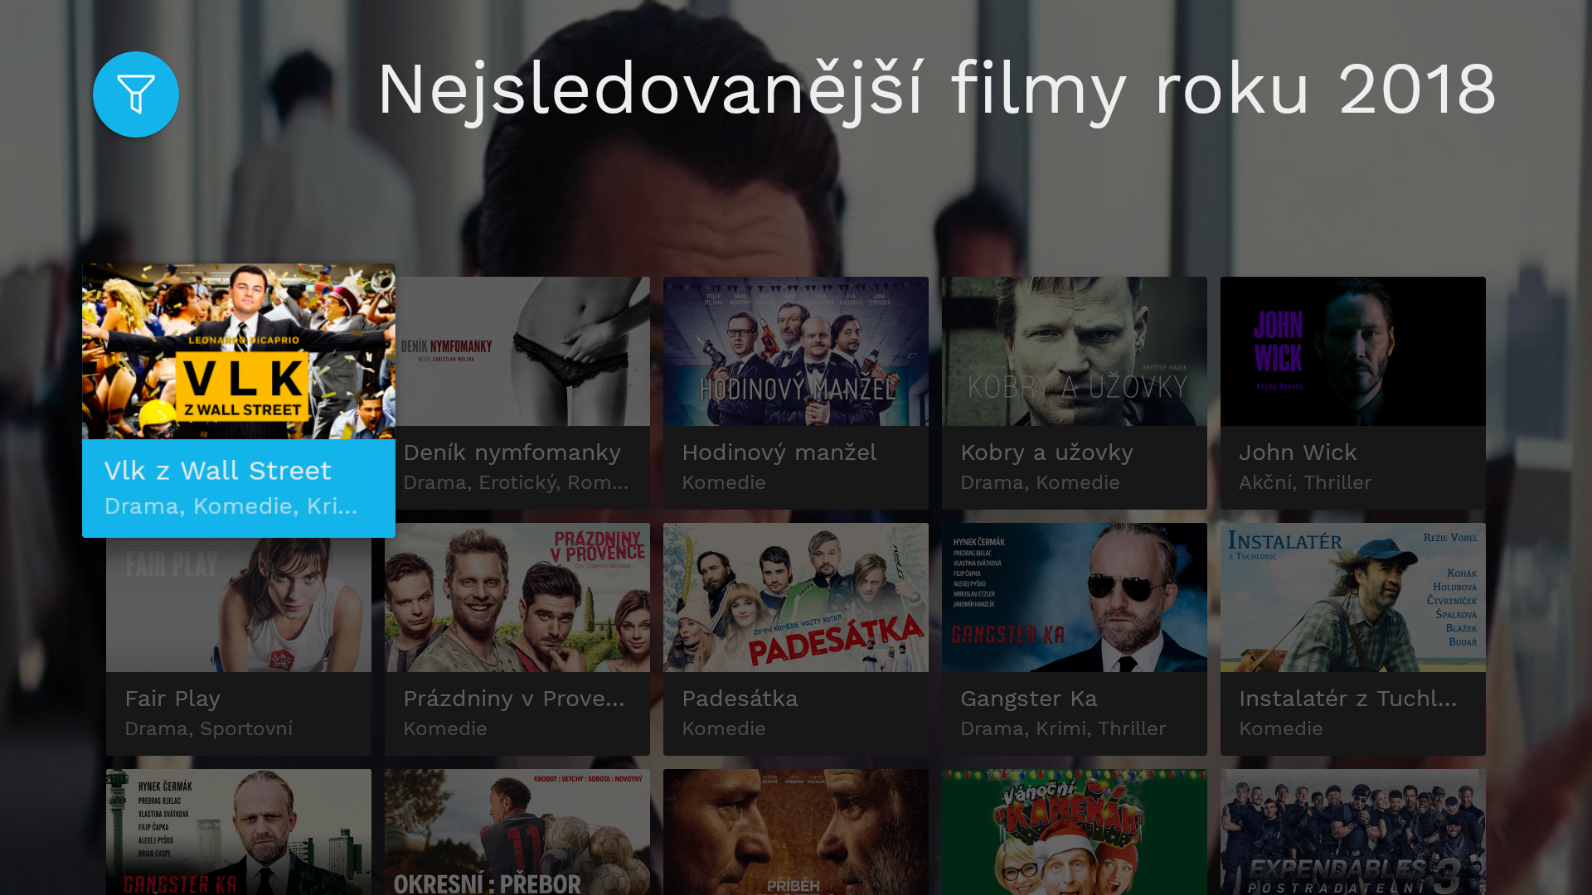Choose the Gangster Ka sunglasses poster
This screenshot has height=895, width=1592.
click(x=1075, y=597)
